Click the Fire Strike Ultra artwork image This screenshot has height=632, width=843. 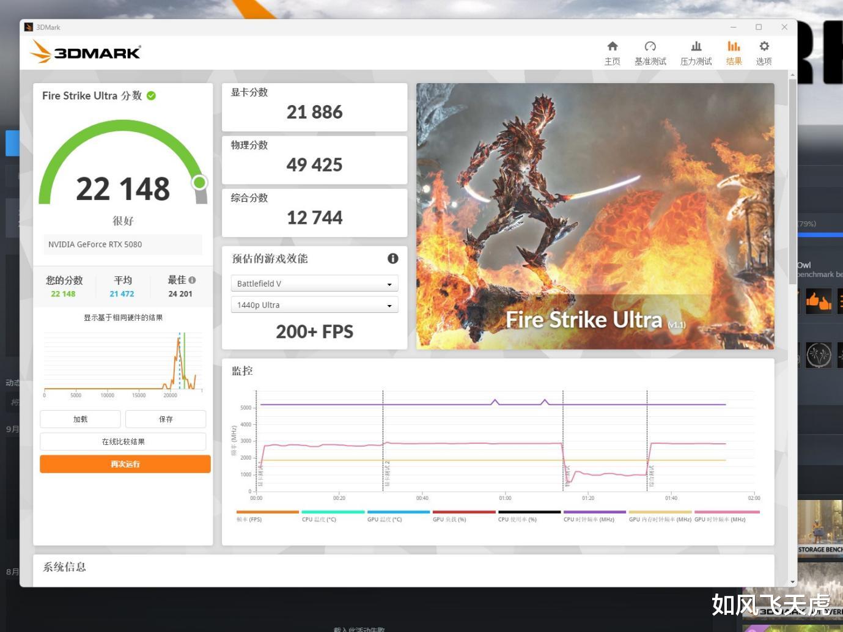[595, 216]
